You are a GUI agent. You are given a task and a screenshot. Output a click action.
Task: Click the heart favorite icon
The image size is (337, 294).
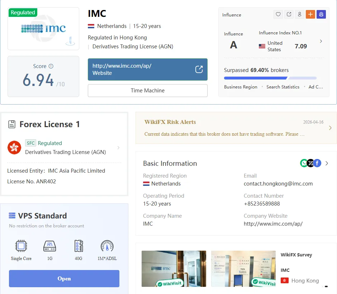point(278,14)
